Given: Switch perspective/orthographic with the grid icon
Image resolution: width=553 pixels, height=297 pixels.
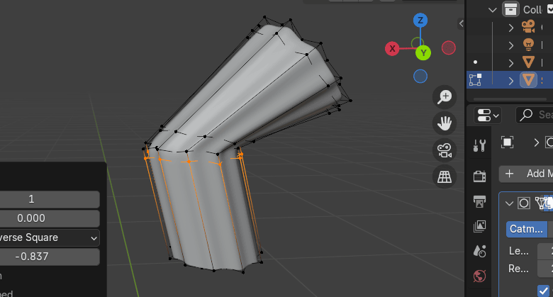Looking at the screenshot, I should tap(445, 176).
